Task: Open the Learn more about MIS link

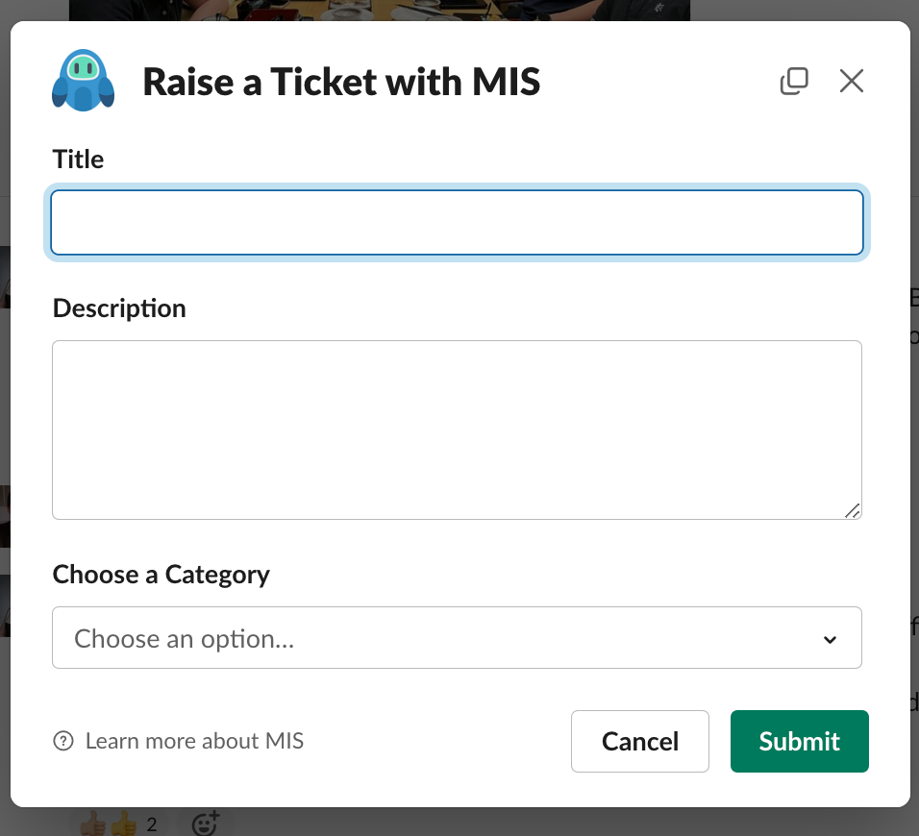Action: (194, 741)
